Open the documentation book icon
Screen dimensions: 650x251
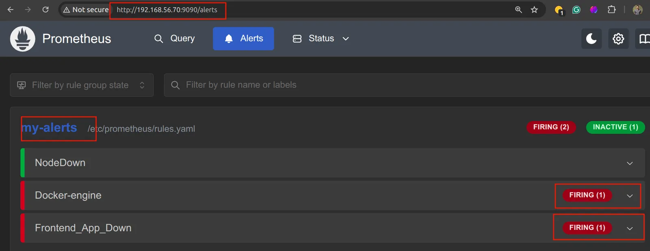coord(643,39)
